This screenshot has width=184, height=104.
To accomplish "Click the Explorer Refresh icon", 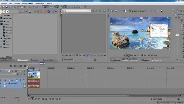I will tap(24, 12).
